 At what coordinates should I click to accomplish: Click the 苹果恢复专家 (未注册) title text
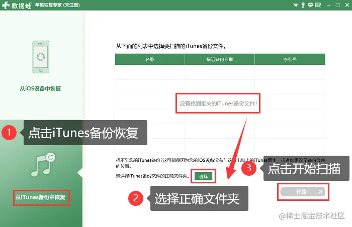57,5
